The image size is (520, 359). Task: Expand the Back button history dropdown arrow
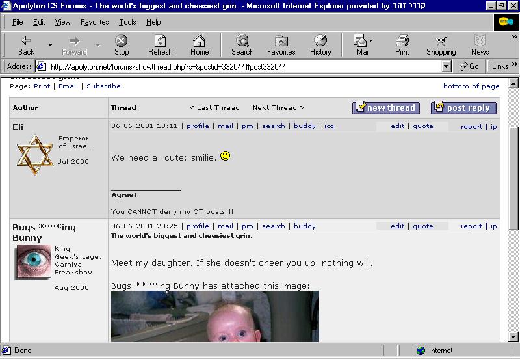[x=50, y=45]
